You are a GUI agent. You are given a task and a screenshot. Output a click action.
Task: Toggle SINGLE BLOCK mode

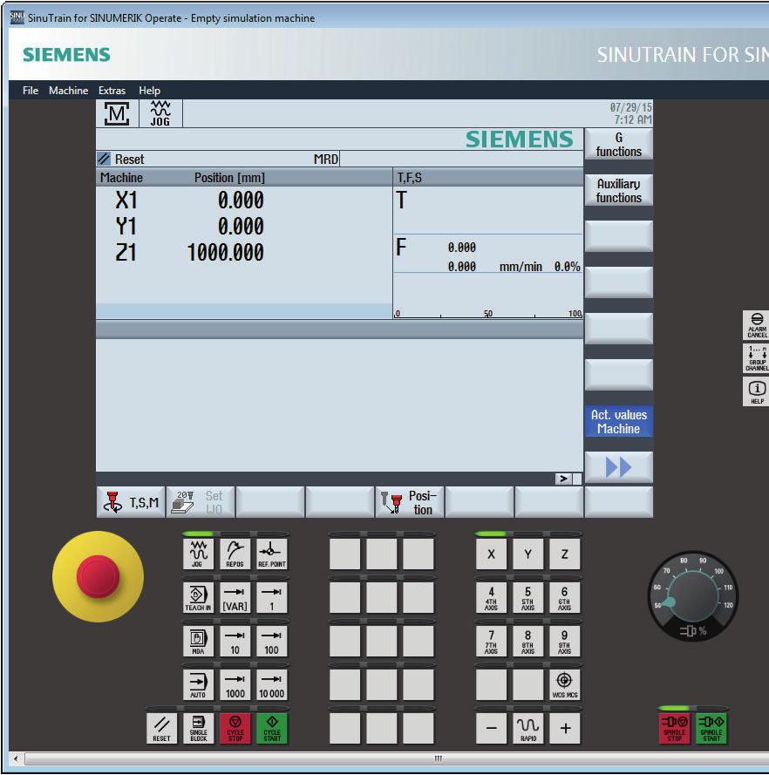(198, 728)
